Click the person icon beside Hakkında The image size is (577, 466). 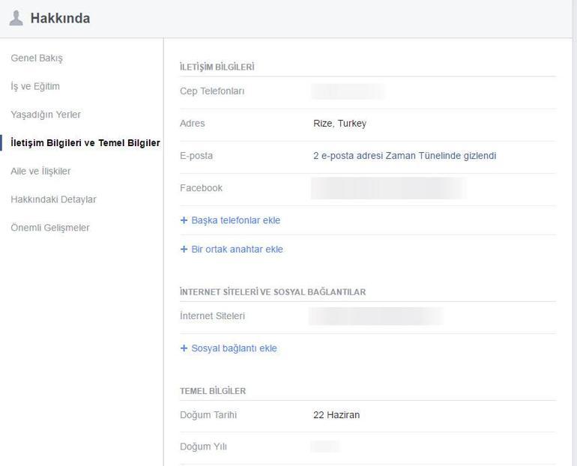tap(16, 19)
